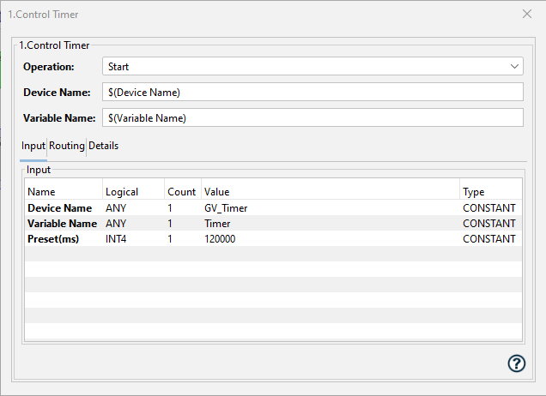Click the 120000 preset value cell

pos(221,239)
